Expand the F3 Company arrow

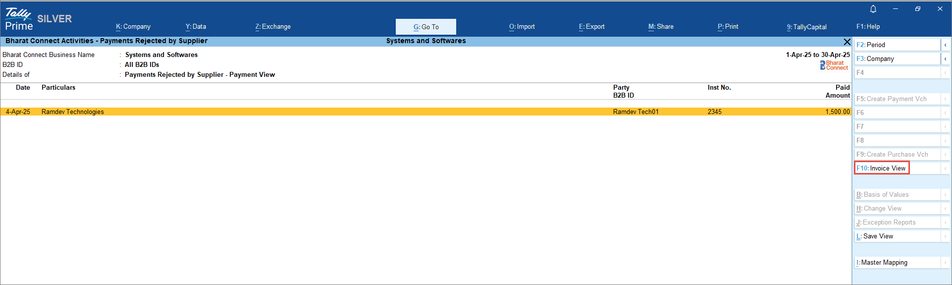point(945,59)
